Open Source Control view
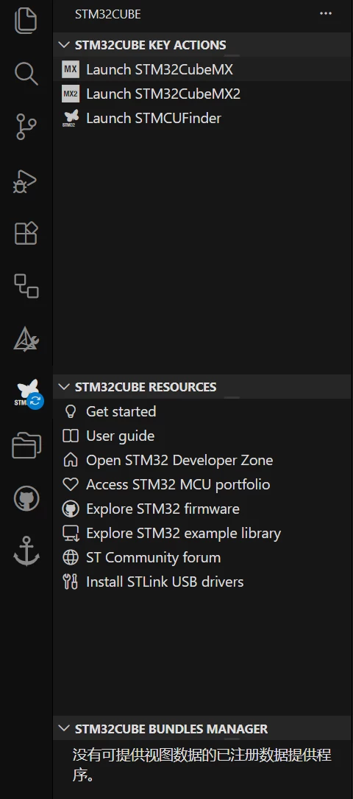This screenshot has width=353, height=799. click(26, 126)
